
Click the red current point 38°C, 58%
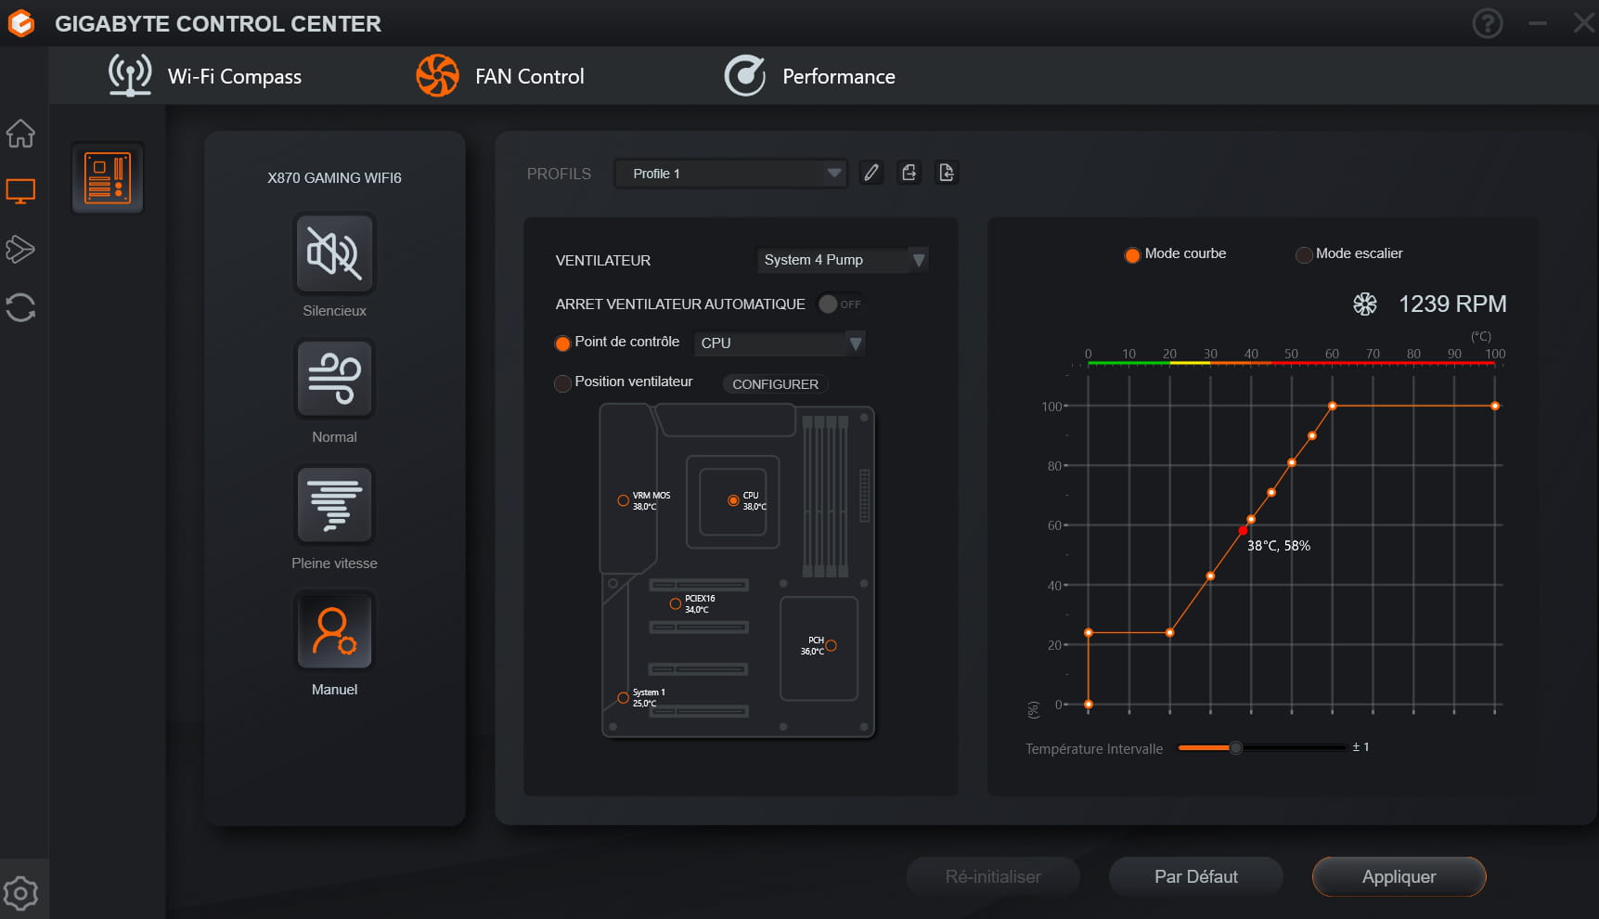(x=1244, y=531)
